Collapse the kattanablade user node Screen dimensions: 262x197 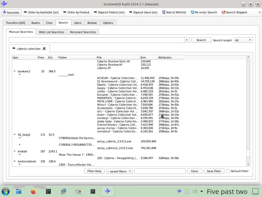pyautogui.click(x=15, y=161)
